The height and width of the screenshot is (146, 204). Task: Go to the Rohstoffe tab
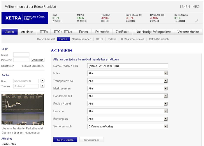(102, 32)
